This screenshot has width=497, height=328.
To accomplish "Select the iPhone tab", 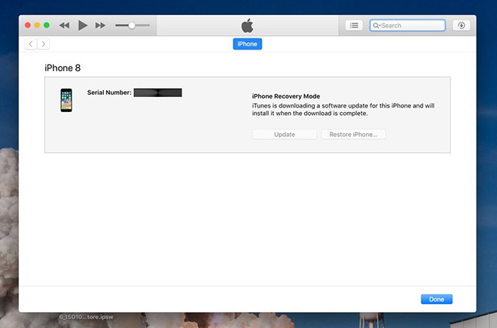I will click(x=247, y=44).
